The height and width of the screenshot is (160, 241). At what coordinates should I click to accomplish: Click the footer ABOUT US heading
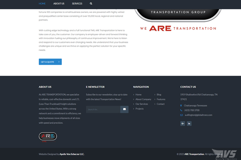coord(45,87)
